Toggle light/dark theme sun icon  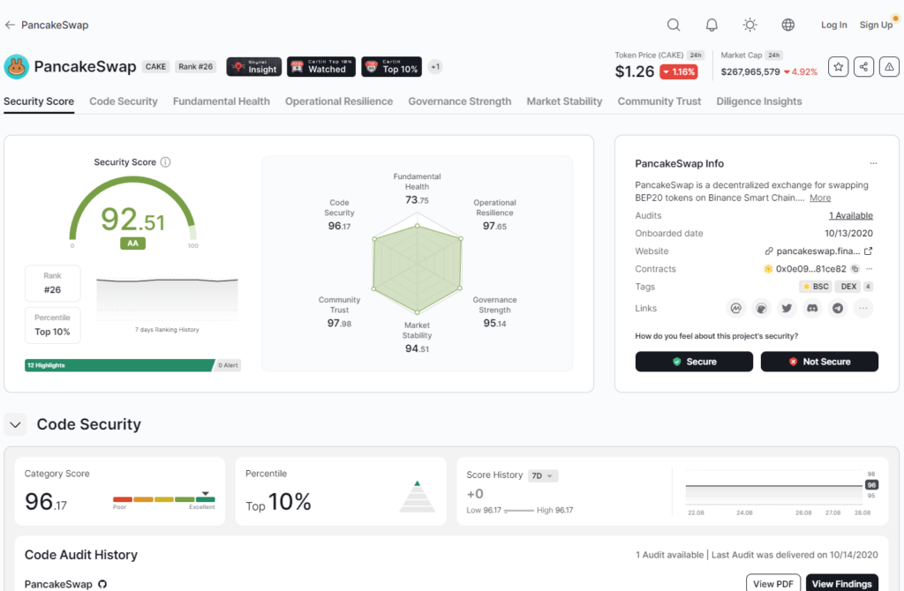750,25
